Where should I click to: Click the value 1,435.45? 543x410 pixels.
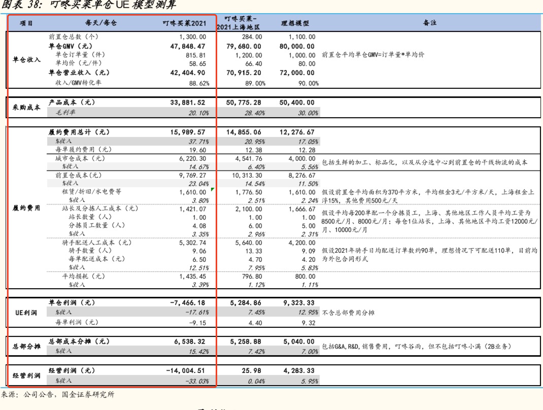point(192,277)
